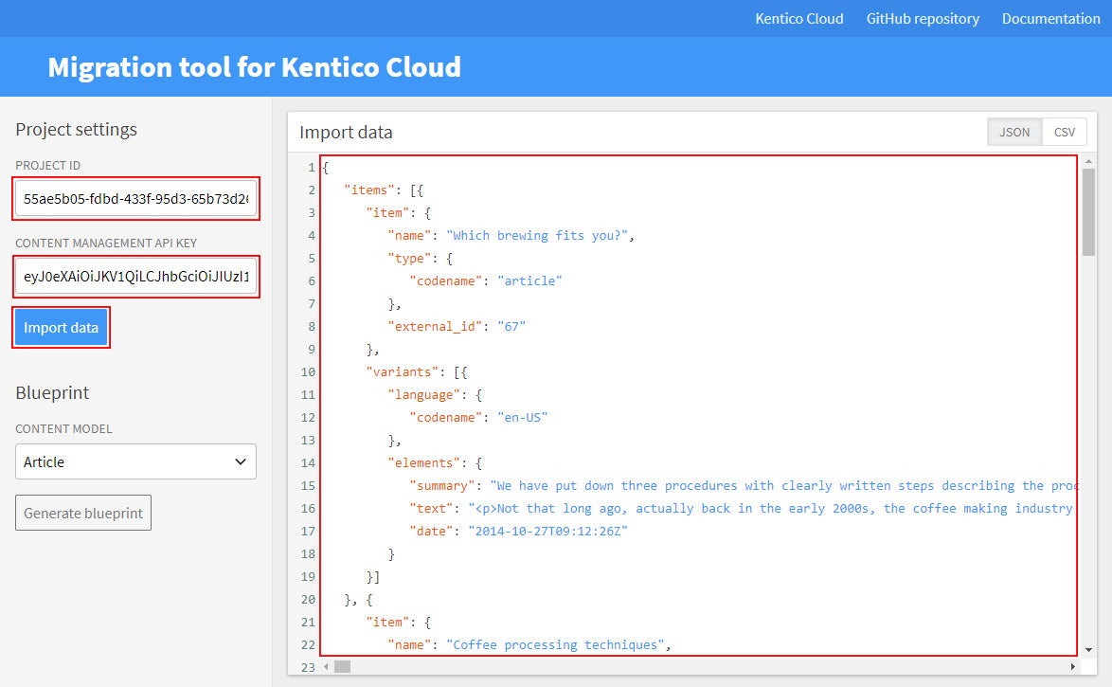Click the Blueprint section heading
The height and width of the screenshot is (687, 1112).
(52, 392)
